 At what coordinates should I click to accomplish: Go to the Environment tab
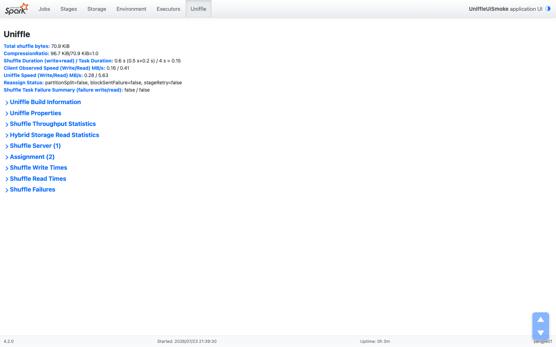point(131,9)
